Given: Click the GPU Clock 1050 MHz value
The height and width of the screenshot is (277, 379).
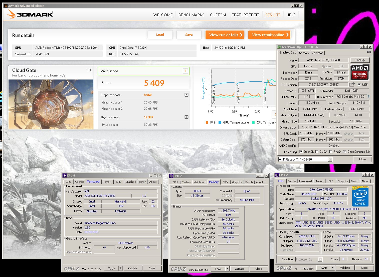Looking at the screenshot, I should click(306, 133).
